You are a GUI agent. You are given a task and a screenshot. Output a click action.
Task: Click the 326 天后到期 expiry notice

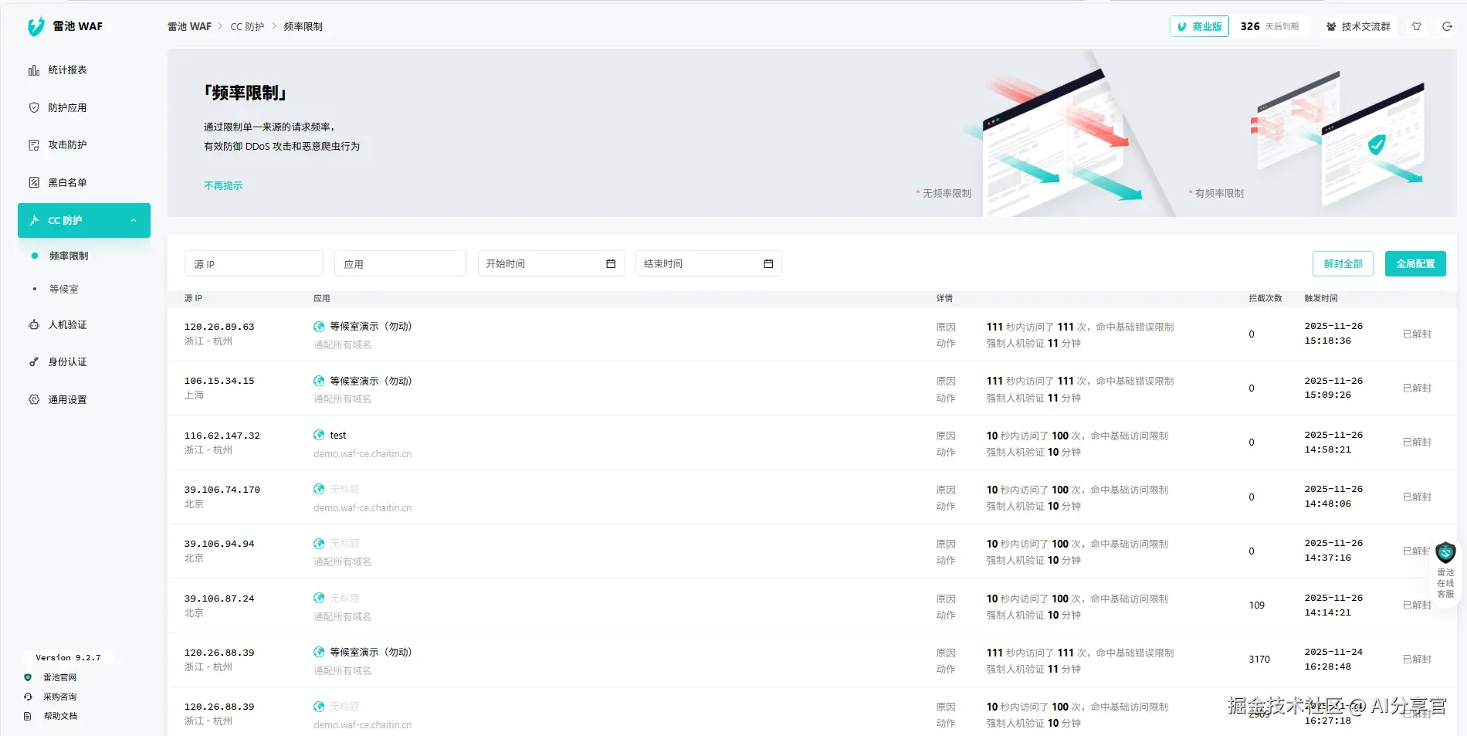point(1269,27)
